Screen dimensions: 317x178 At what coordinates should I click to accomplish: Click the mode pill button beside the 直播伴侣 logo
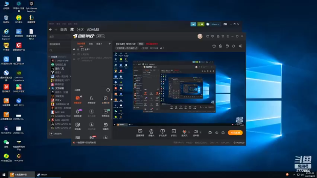[101, 36]
